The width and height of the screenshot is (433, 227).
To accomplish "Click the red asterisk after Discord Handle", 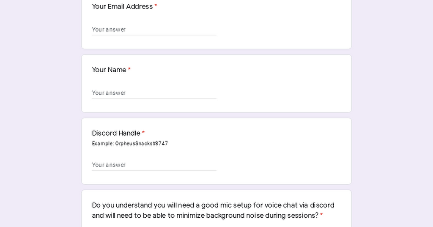I will click(x=143, y=134).
